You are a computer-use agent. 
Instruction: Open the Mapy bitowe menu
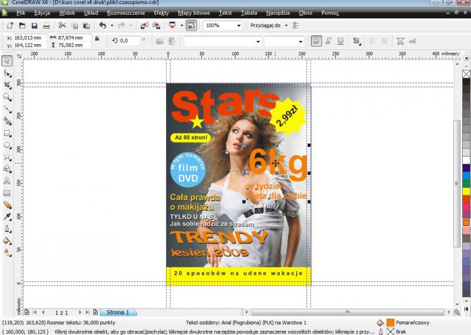(x=193, y=12)
